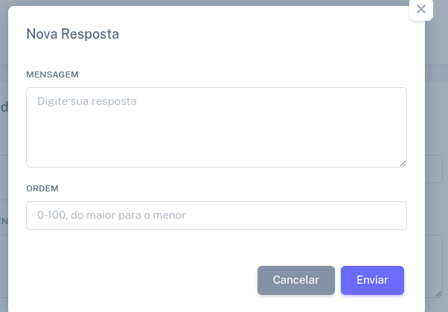
Task: Click the '0-100, do maior para o menor' placeholder
Action: 112,215
